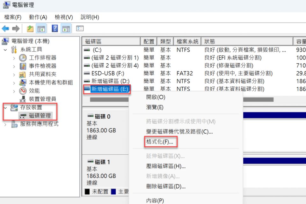Click the 磁碟 0 blue partition bar
This screenshot has width=306, height=204.
[274, 115]
